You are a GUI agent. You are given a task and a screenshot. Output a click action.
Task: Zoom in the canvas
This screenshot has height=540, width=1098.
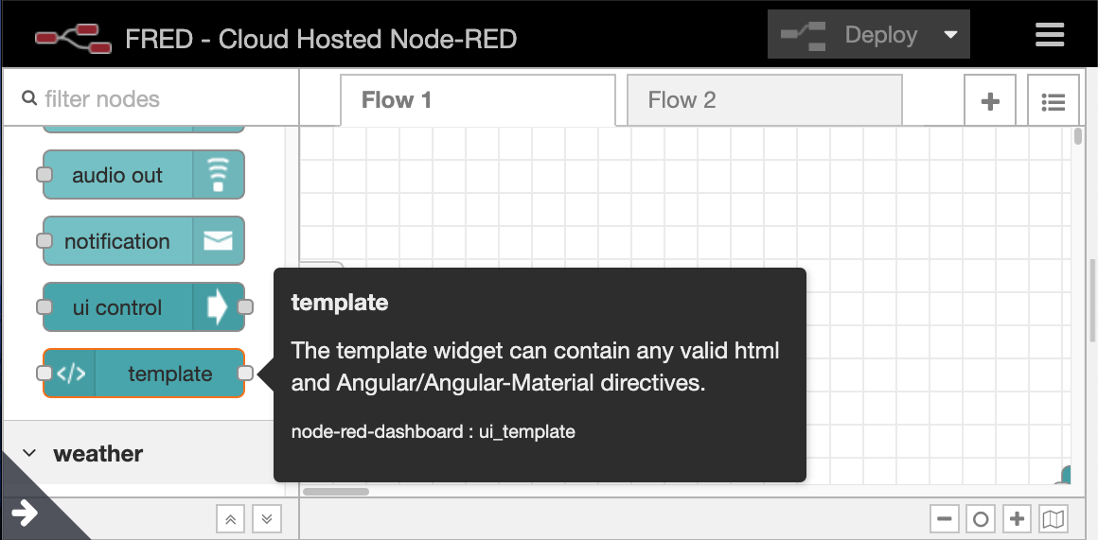[x=1017, y=519]
